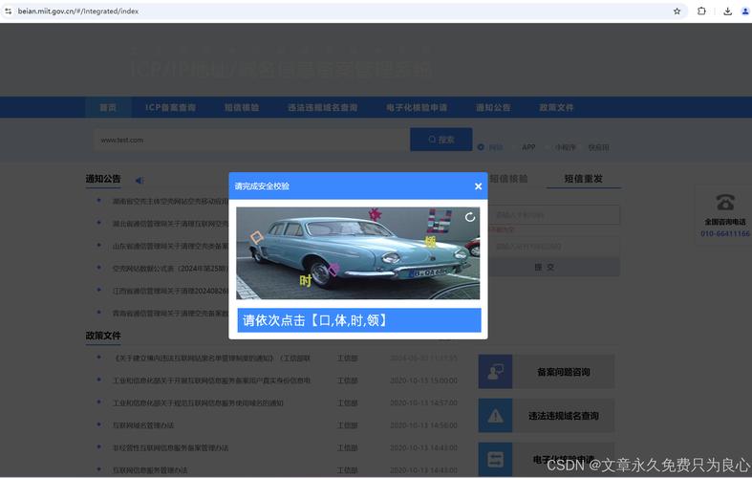Select the APP radio option
This screenshot has height=478, width=752.
click(528, 147)
